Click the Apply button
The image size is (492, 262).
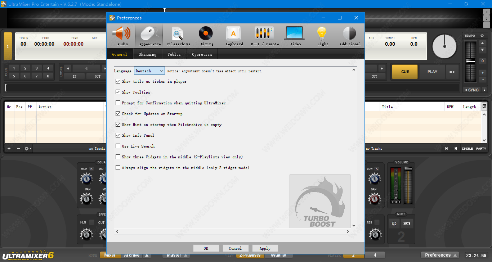click(x=265, y=248)
